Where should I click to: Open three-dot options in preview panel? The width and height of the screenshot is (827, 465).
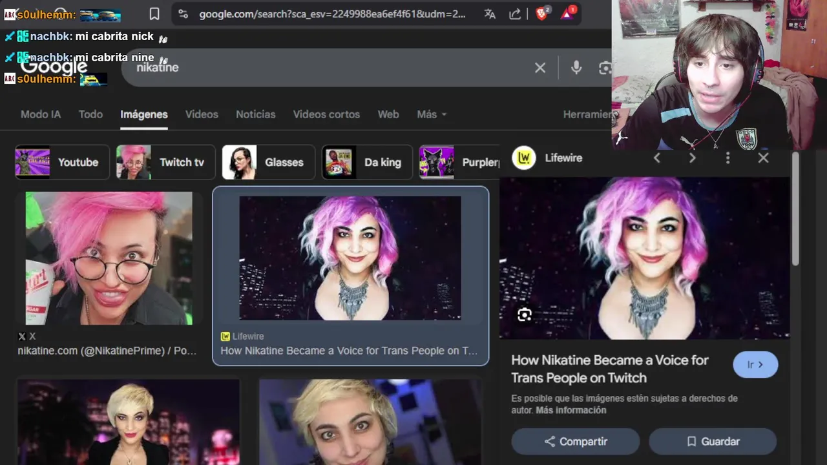coord(728,158)
